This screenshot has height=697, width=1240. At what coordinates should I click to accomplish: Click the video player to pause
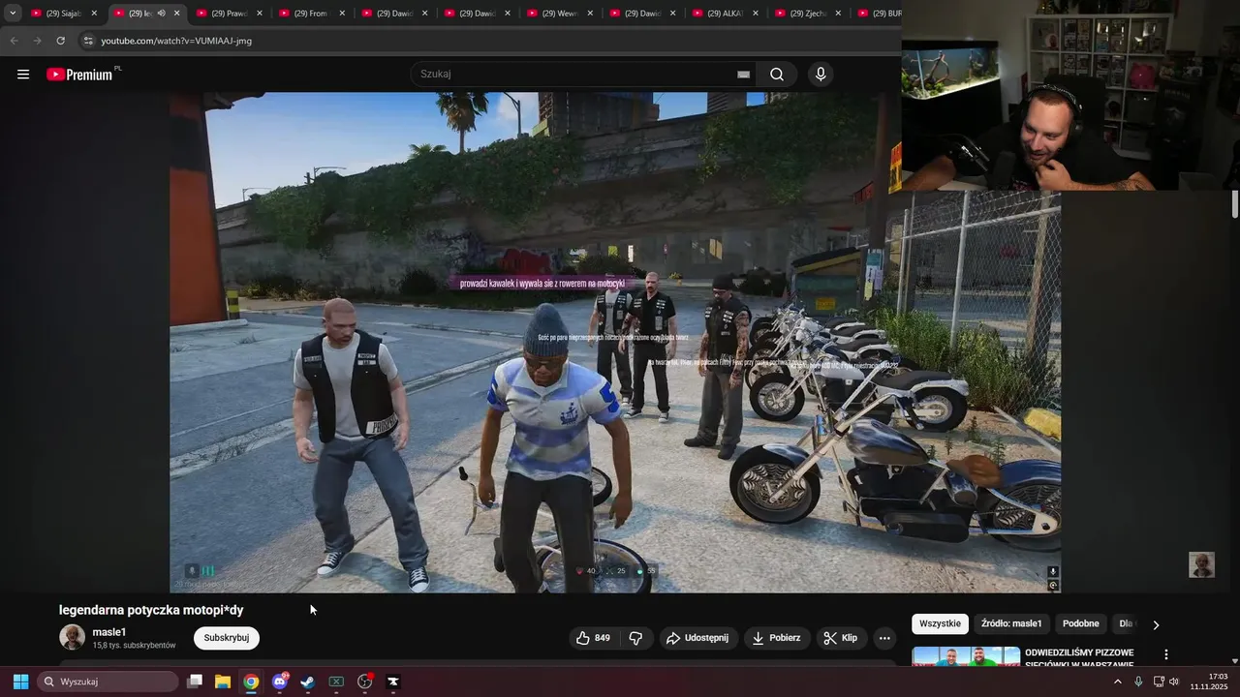coord(615,343)
